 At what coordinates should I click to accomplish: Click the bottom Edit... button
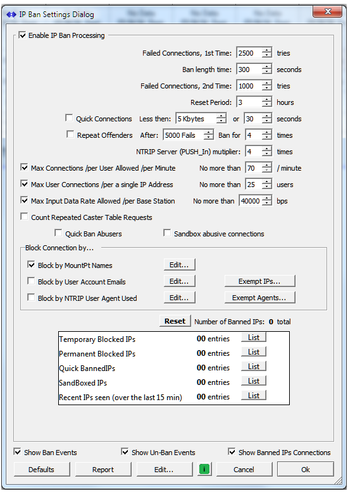point(165,470)
